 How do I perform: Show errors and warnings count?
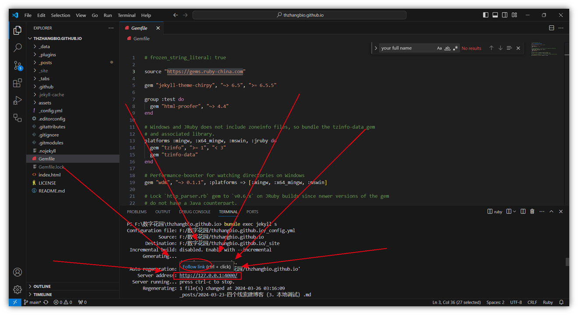coord(62,302)
